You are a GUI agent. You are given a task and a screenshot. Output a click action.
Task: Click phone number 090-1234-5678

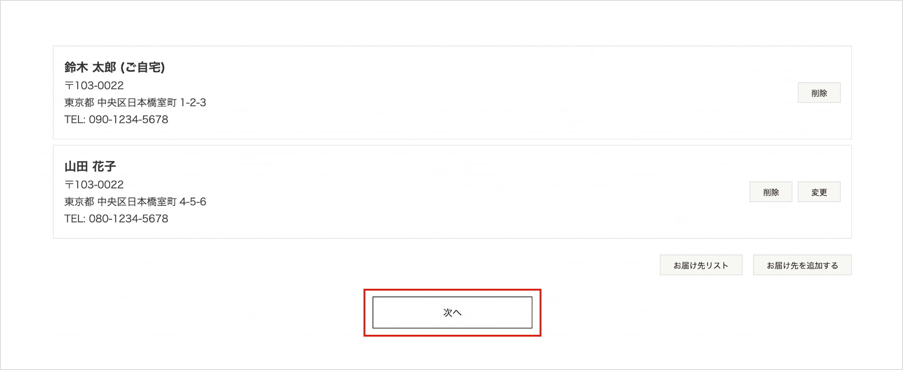coord(128,120)
